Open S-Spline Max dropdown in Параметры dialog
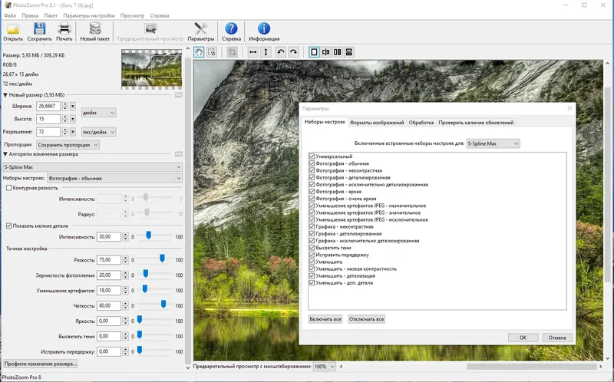 tap(493, 143)
